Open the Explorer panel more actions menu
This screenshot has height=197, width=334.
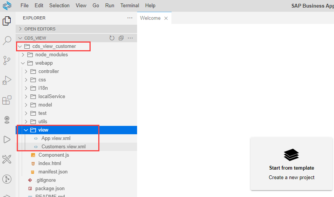(130, 18)
